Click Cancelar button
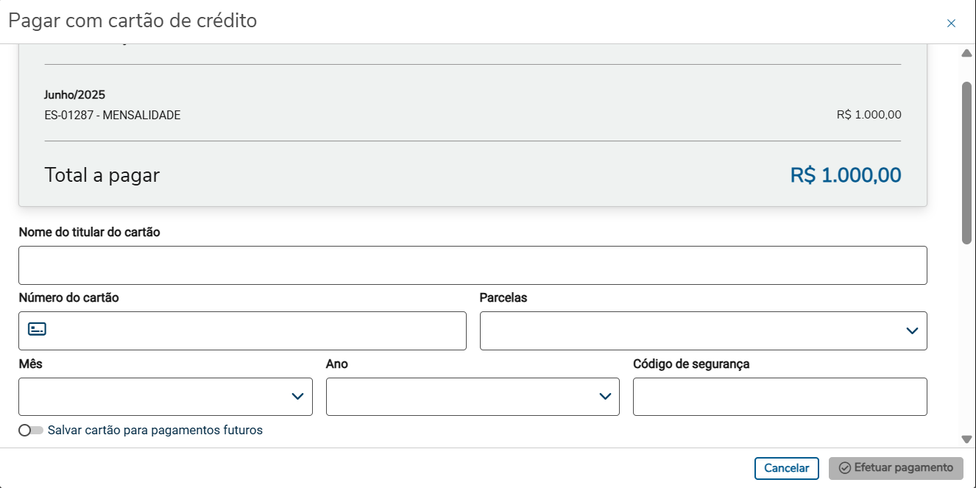 click(x=786, y=468)
